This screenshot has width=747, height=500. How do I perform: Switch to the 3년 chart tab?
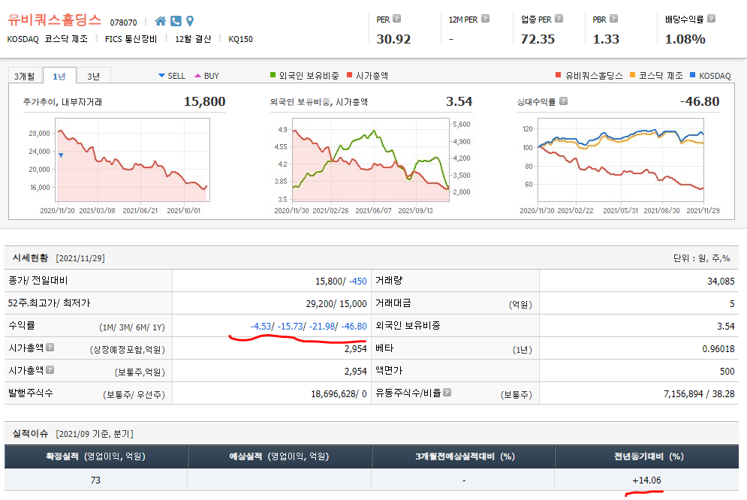[x=94, y=76]
